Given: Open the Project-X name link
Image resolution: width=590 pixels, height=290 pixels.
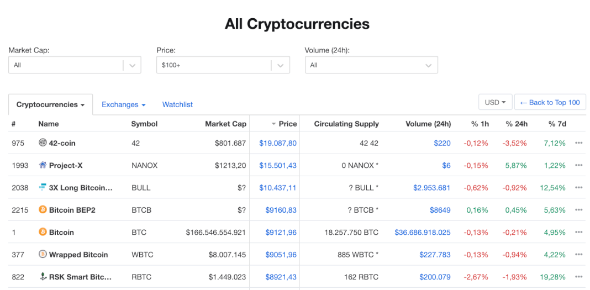Looking at the screenshot, I should (x=66, y=165).
